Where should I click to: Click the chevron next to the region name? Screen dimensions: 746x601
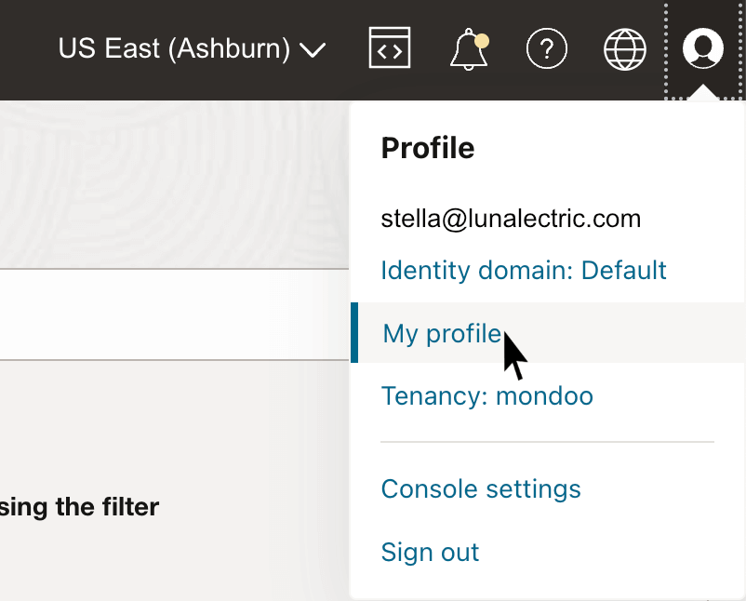pos(313,49)
